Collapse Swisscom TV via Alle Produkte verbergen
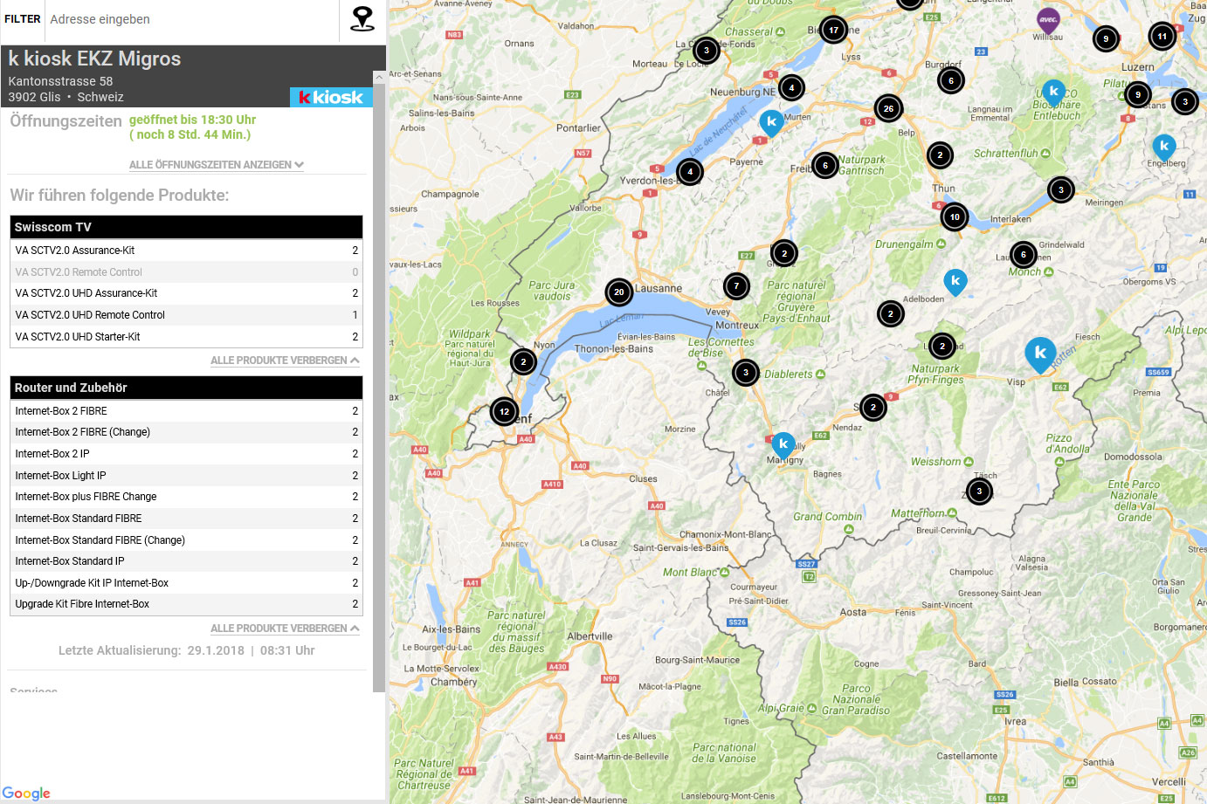This screenshot has width=1207, height=804. point(285,361)
